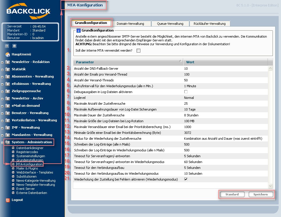Click the Speichern button
Viewport: 281px width, 217px height.
(x=261, y=194)
